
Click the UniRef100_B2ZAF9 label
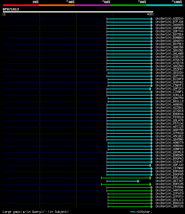169,79
